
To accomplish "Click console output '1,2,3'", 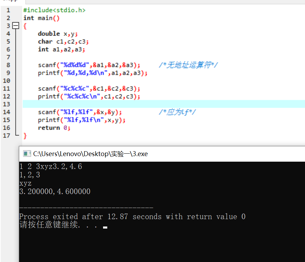I will (30, 175).
